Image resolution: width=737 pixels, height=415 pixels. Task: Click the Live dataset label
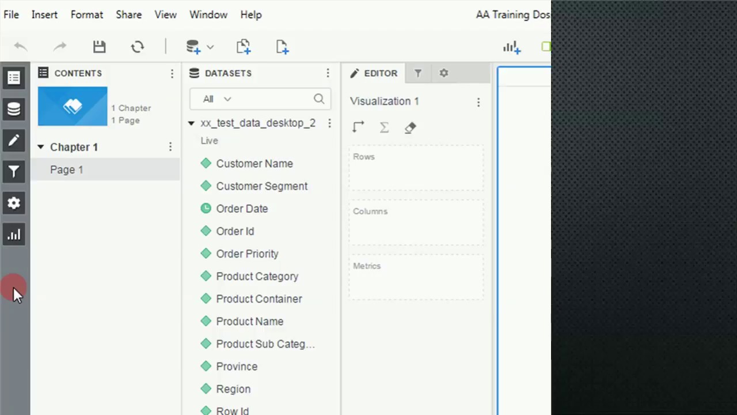(x=209, y=141)
